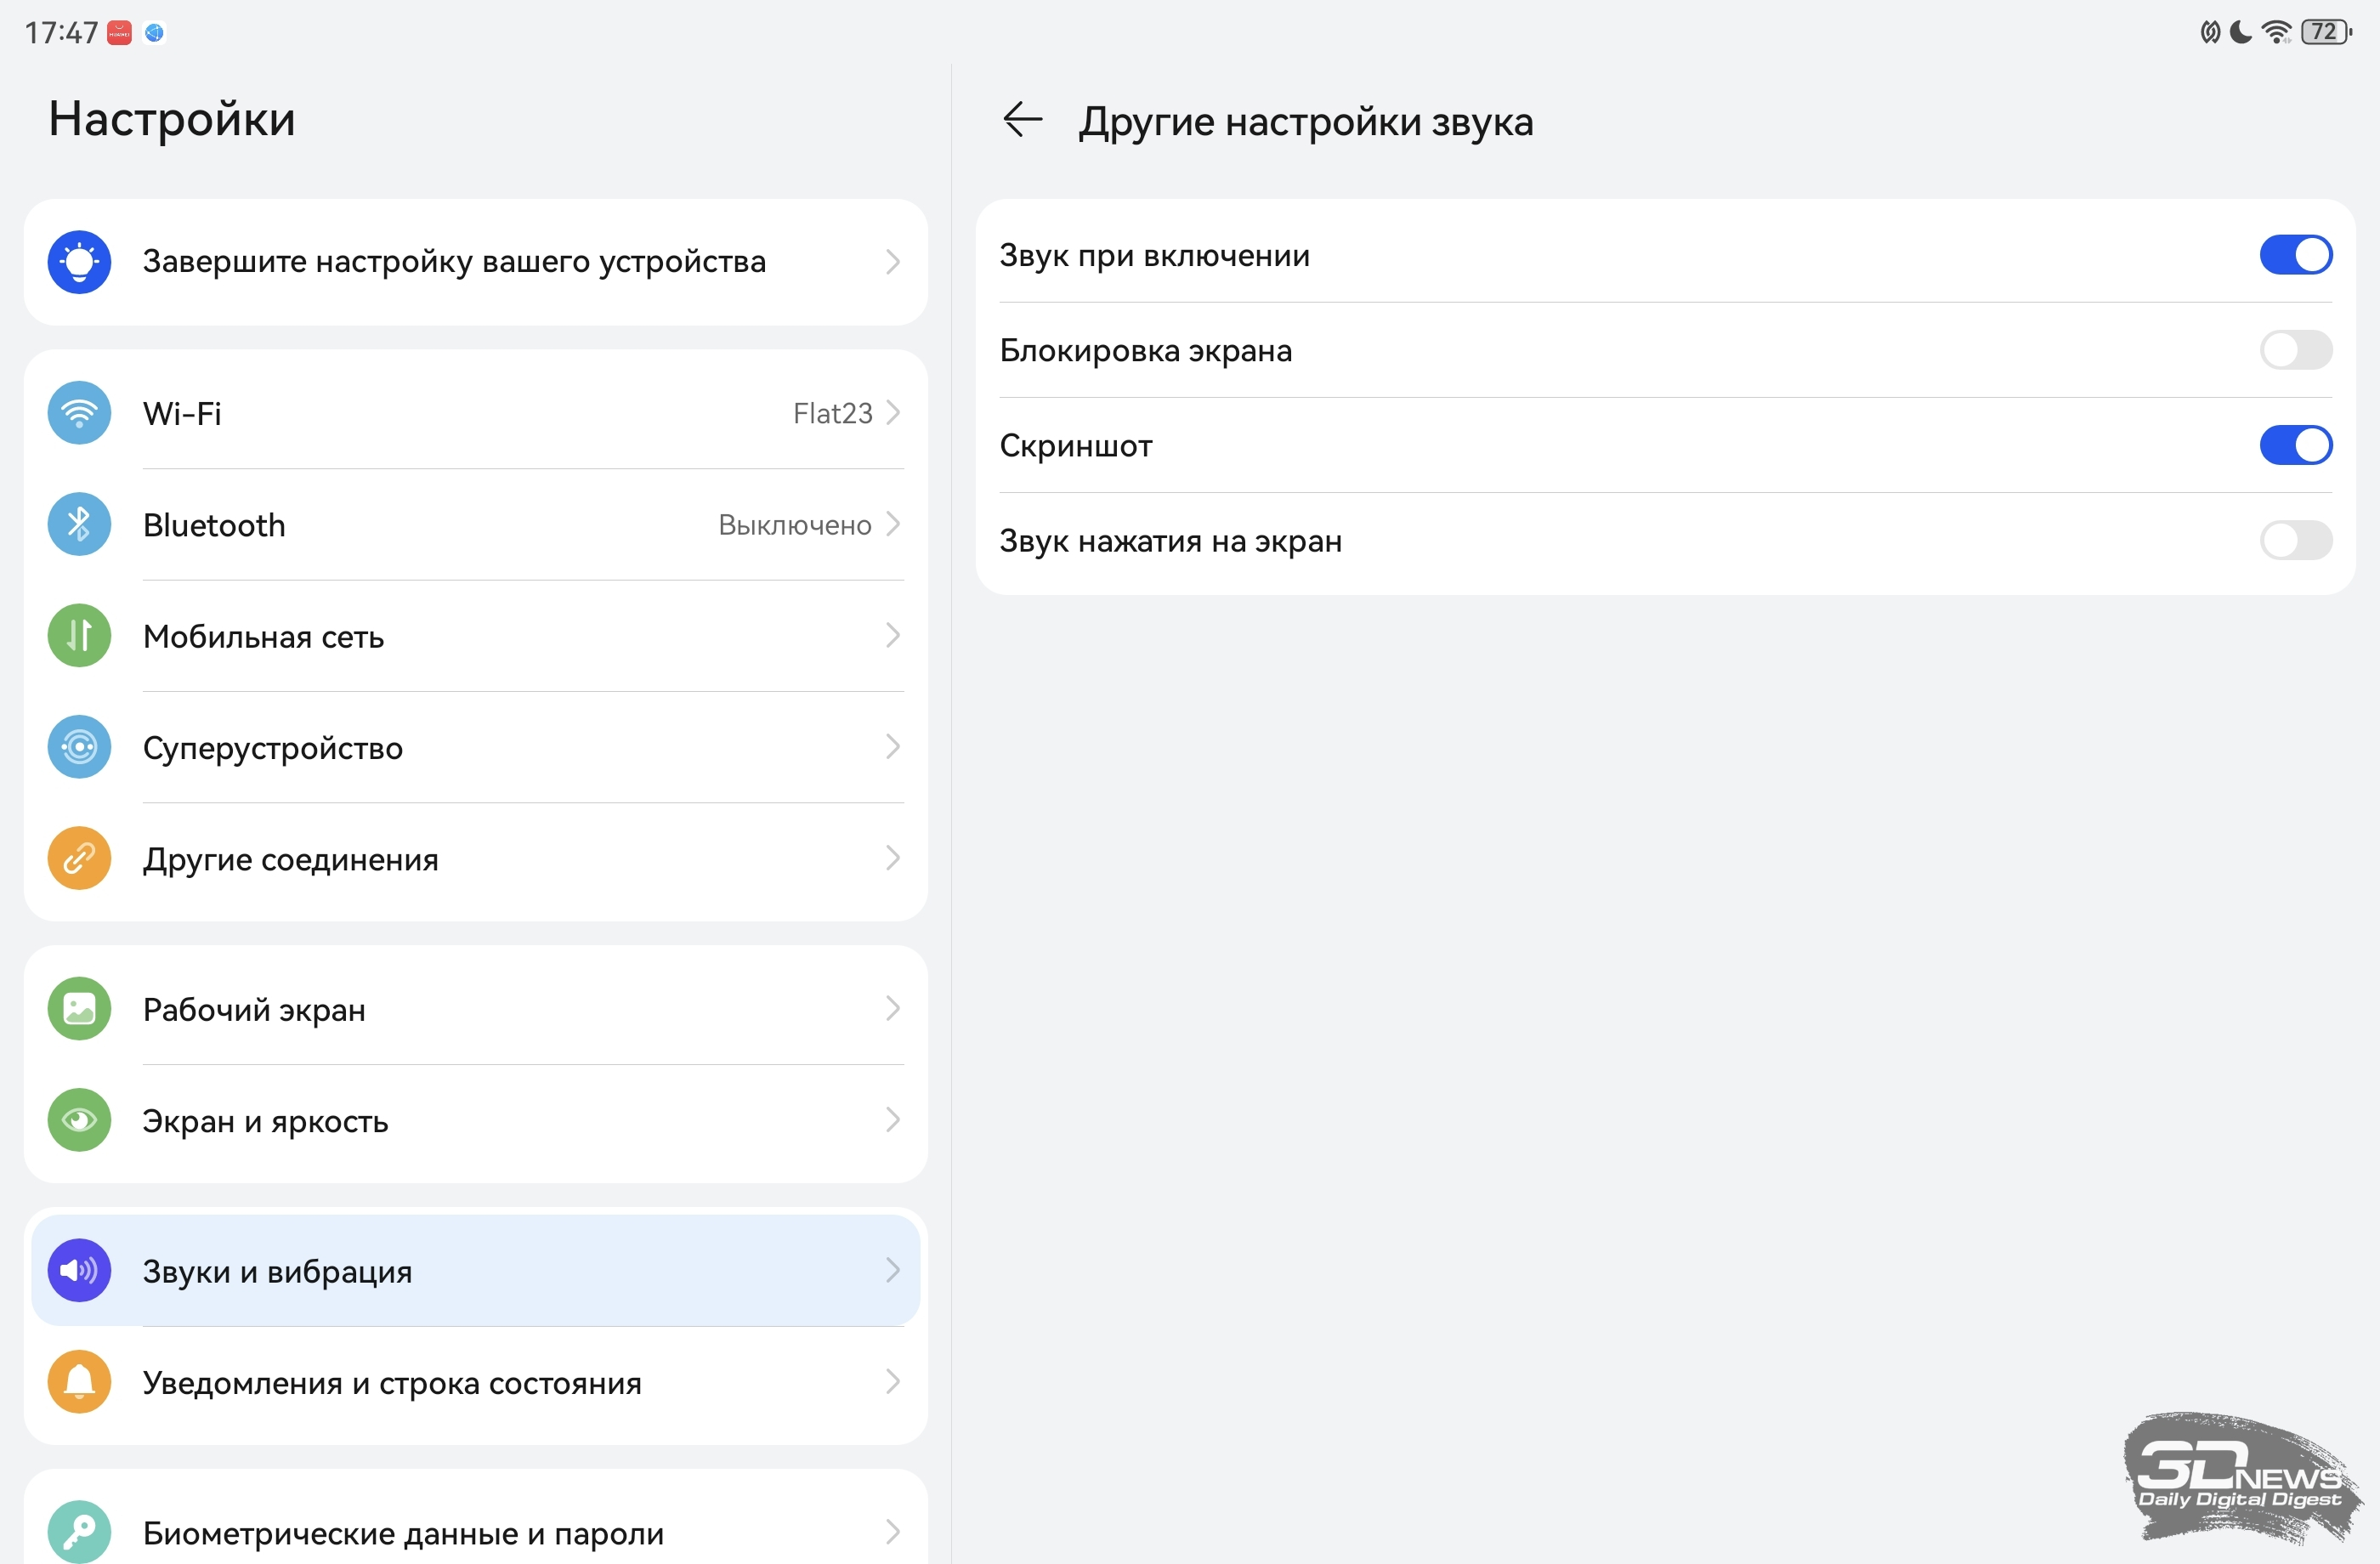Enable the Блокировка экрана sound toggle

[x=2296, y=350]
